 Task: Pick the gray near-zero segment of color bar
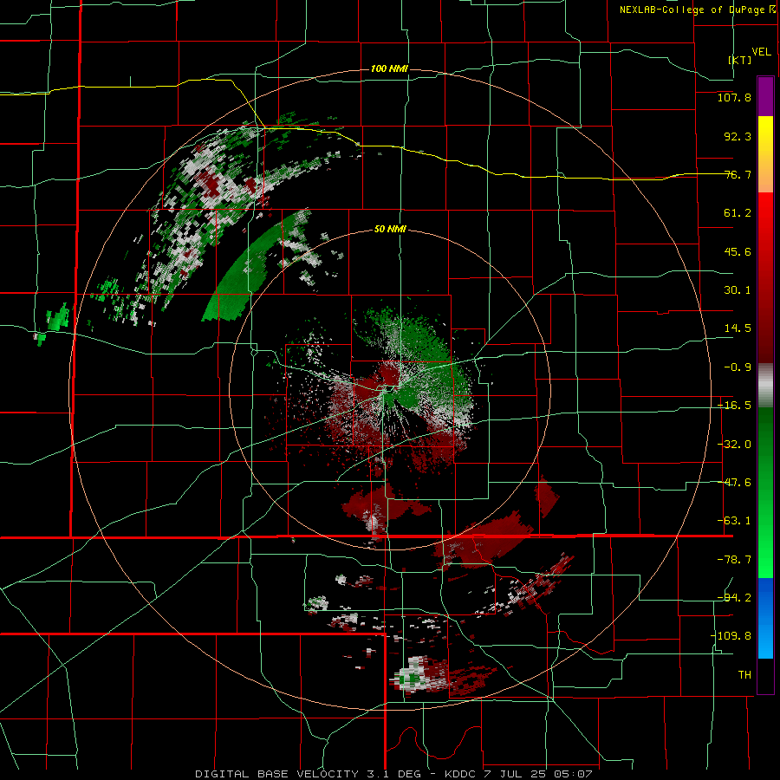coord(765,385)
